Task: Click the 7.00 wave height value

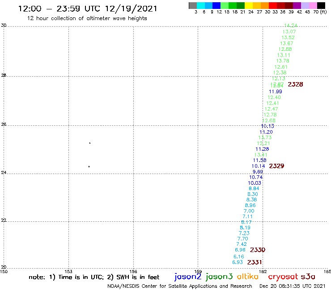Action: [249, 211]
